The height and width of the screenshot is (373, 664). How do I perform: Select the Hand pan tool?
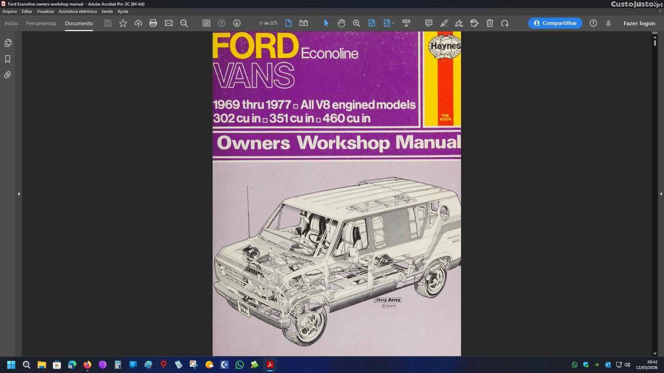click(341, 23)
